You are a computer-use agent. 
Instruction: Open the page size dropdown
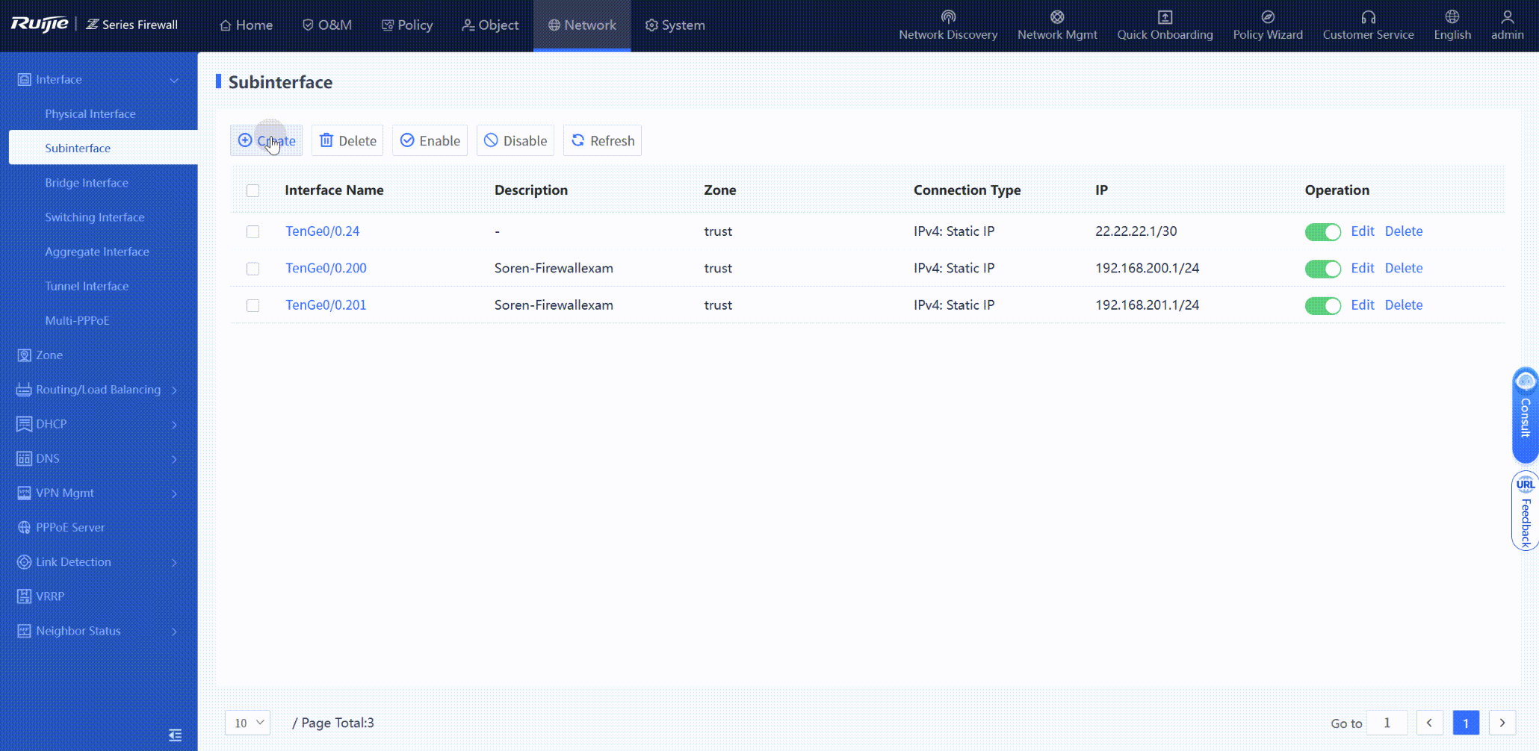point(248,723)
